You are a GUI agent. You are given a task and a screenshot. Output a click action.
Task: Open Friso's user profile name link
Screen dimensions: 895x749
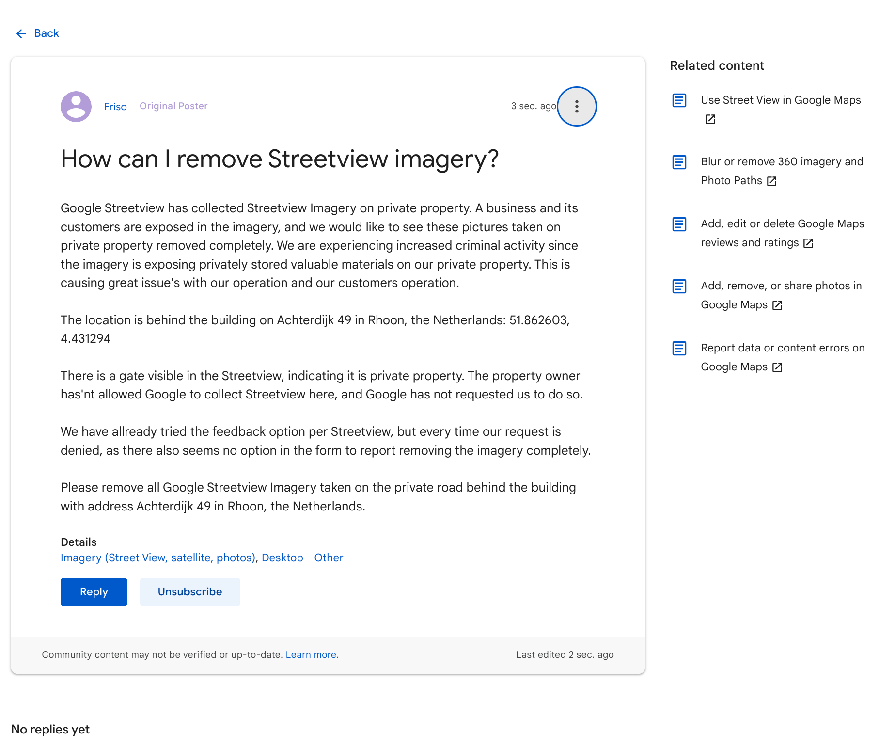click(x=115, y=107)
